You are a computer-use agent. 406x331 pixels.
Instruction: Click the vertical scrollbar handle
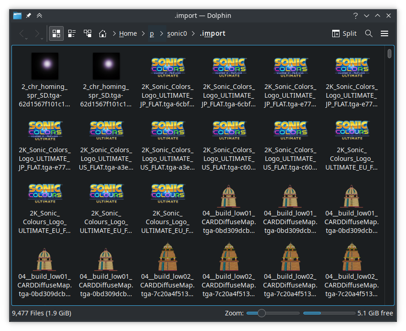tap(390, 54)
